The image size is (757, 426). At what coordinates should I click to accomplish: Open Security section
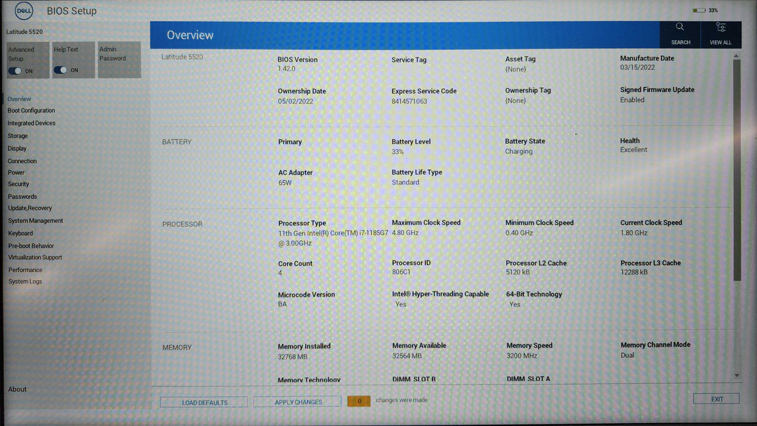[x=19, y=184]
